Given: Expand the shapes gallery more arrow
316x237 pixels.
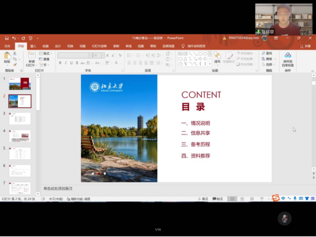Looking at the screenshot, I should [210, 64].
